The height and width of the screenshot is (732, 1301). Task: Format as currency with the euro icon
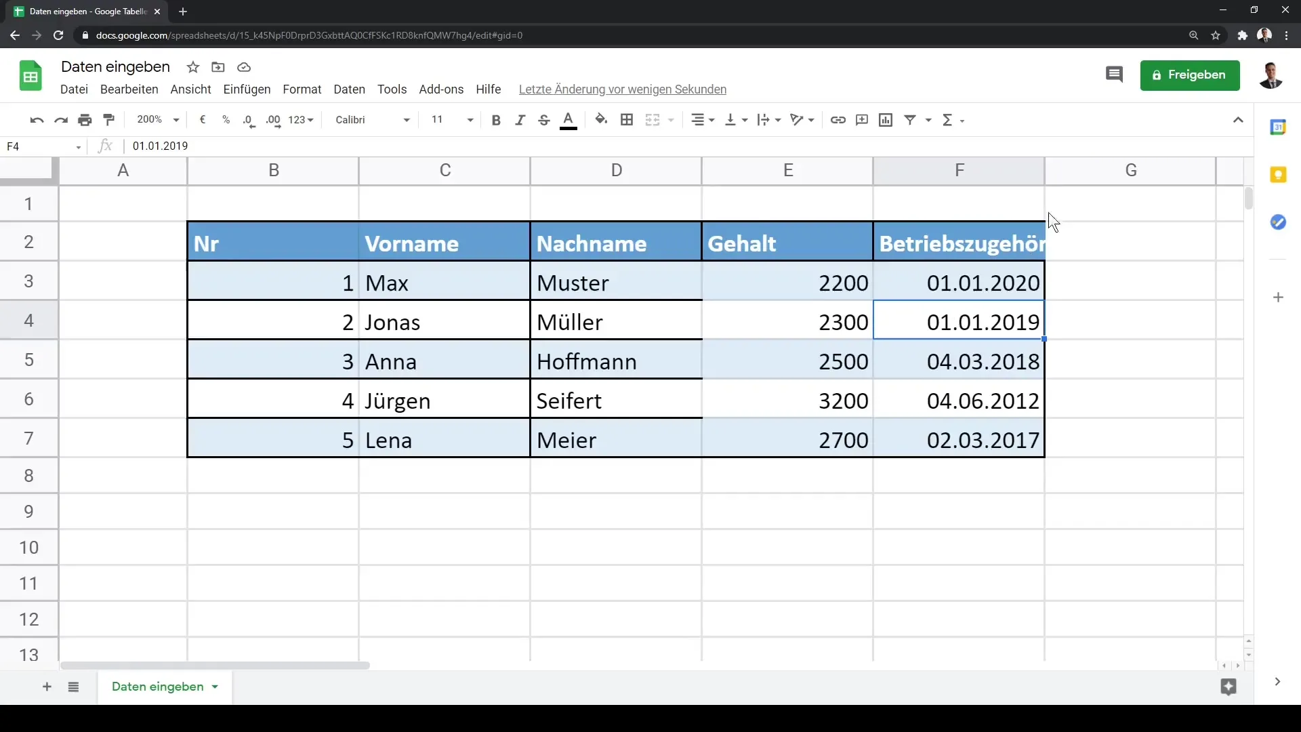[203, 120]
